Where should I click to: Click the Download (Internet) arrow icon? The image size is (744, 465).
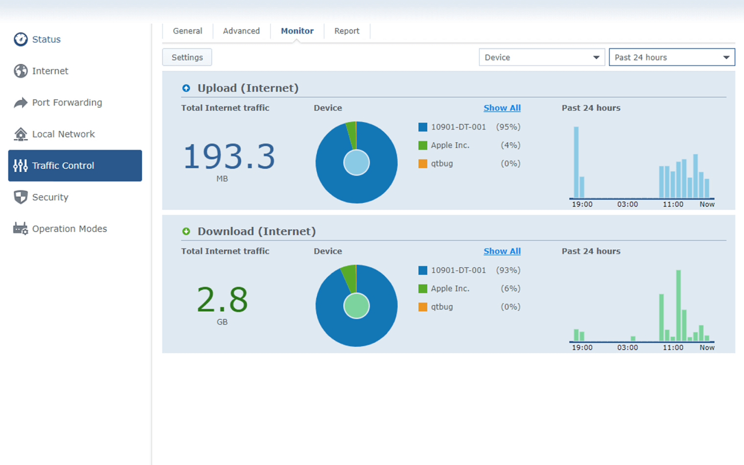click(x=186, y=231)
